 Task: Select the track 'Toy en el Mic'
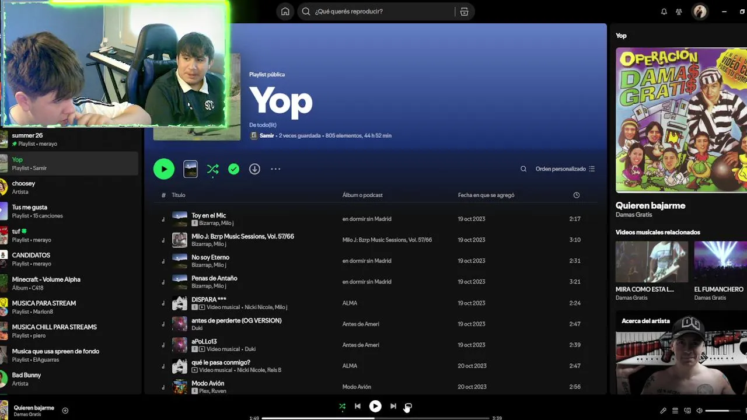tap(209, 216)
